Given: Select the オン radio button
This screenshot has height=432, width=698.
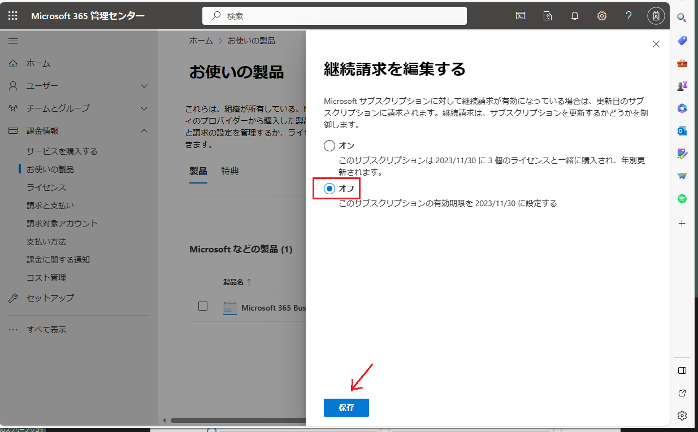Looking at the screenshot, I should [x=330, y=146].
